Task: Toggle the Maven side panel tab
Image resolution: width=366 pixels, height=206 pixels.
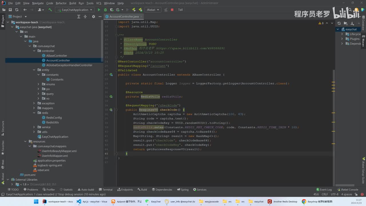Action: (x=363, y=41)
